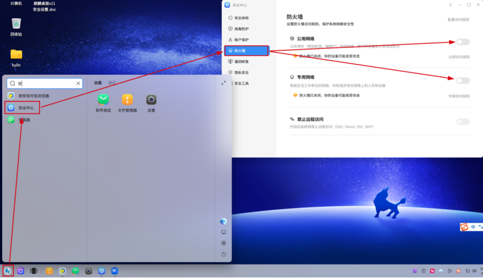Open 文件管理器 in start menu favorites

point(127,103)
